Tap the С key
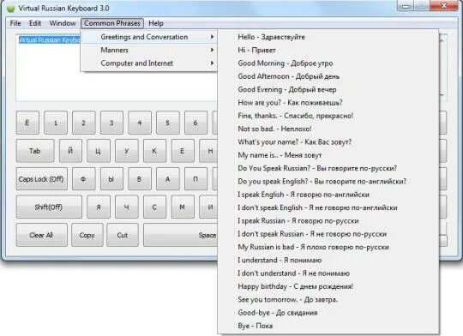Viewport: 463px width, 336px height. pyautogui.click(x=154, y=207)
